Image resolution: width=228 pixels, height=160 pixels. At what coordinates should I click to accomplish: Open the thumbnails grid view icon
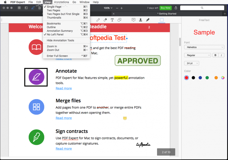tap(19, 8)
